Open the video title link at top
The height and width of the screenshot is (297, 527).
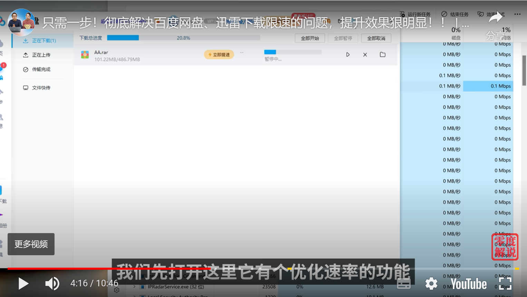pos(255,23)
